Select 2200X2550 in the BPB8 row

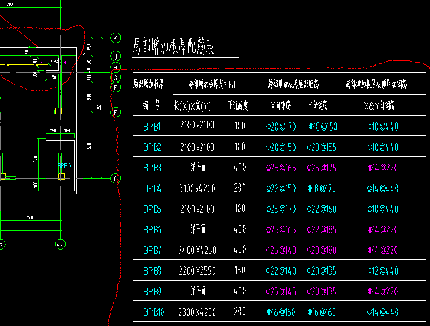tap(197, 271)
